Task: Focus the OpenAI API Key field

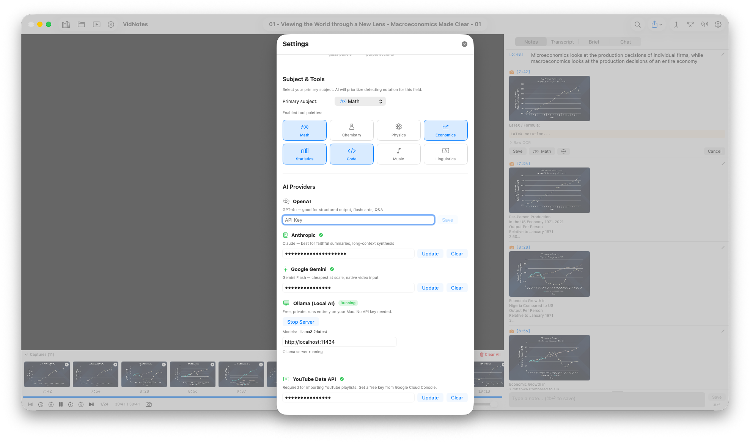Action: pyautogui.click(x=358, y=220)
